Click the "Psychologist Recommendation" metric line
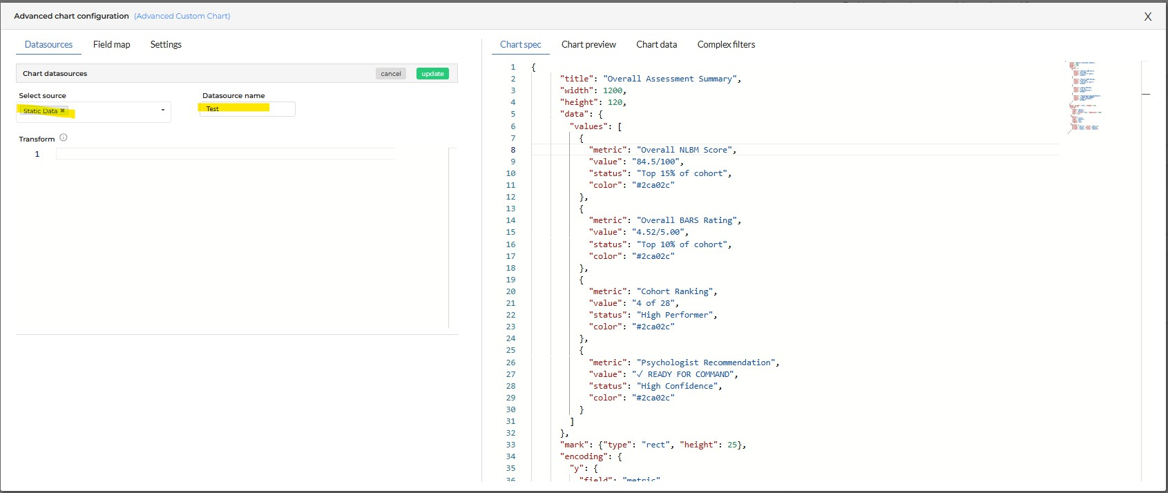Screen dimensions: 1168x493 (x=684, y=362)
